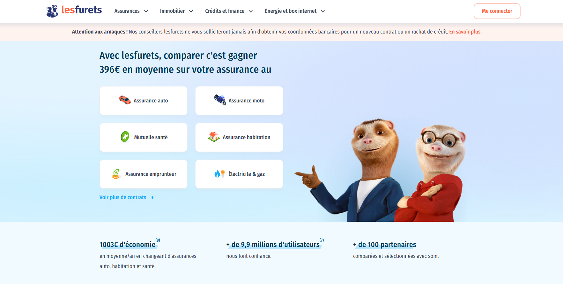The height and width of the screenshot is (284, 563).
Task: Select the Assurance emprunteur checkmark icon
Action: point(116,174)
